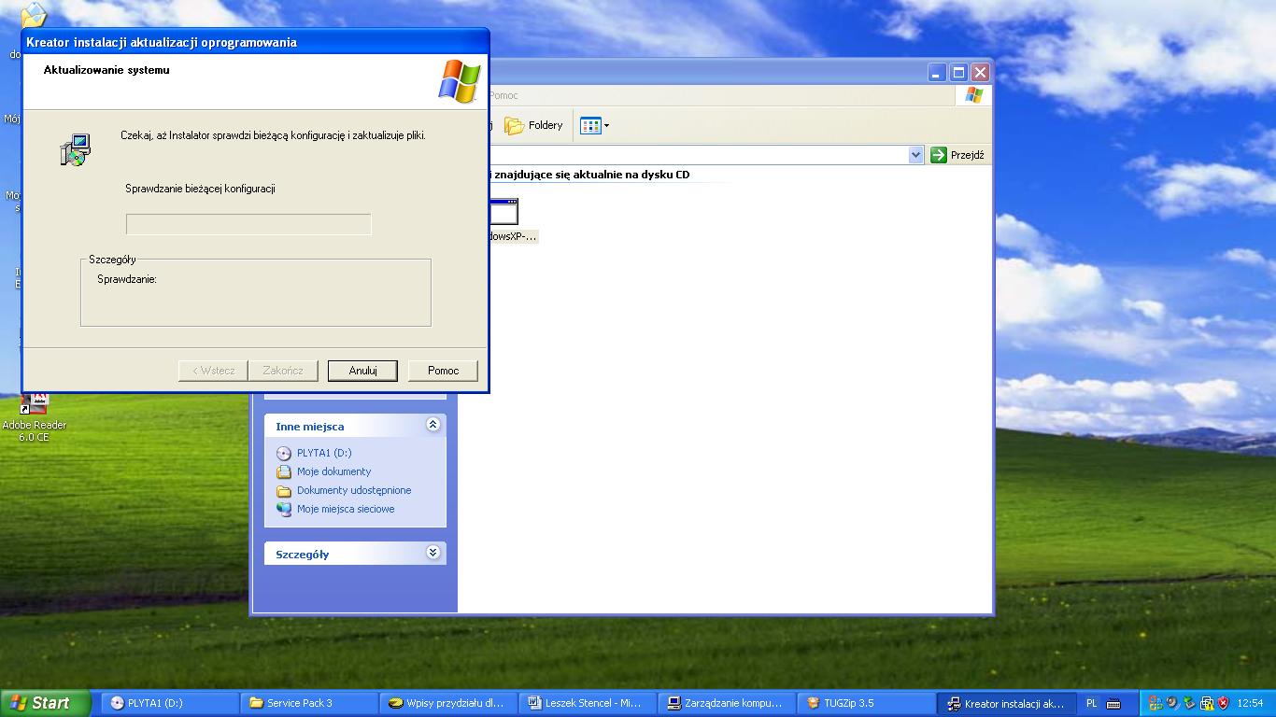Screen dimensions: 1276x717
Task: Open Moje dokumenty link in sidebar
Action: pos(334,471)
